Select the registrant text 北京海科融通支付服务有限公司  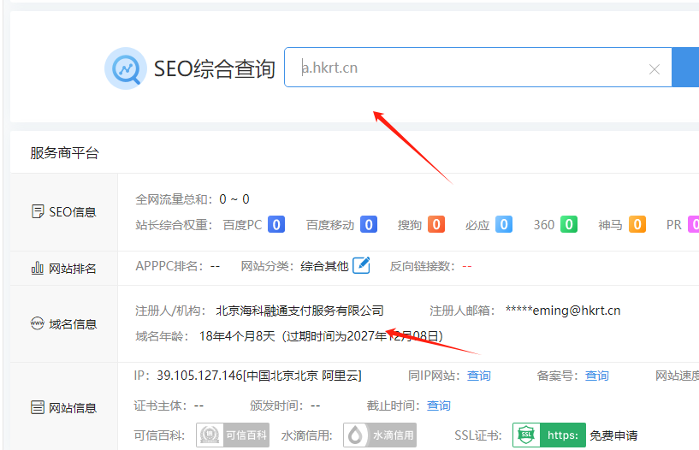(299, 311)
